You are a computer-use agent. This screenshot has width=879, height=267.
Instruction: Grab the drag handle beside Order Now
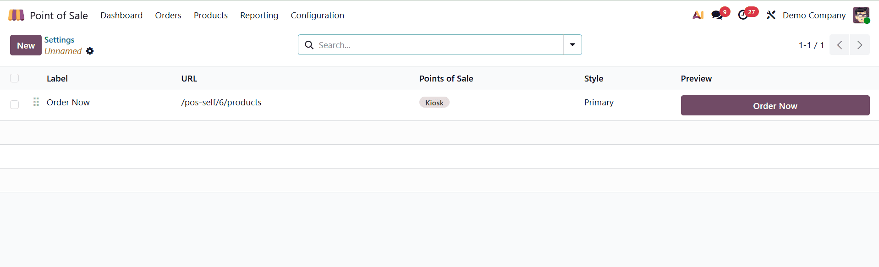click(36, 102)
